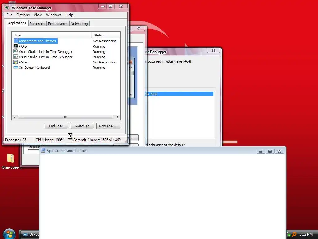The height and width of the screenshot is (239, 318).
Task: Open the Options menu
Action: tap(23, 15)
